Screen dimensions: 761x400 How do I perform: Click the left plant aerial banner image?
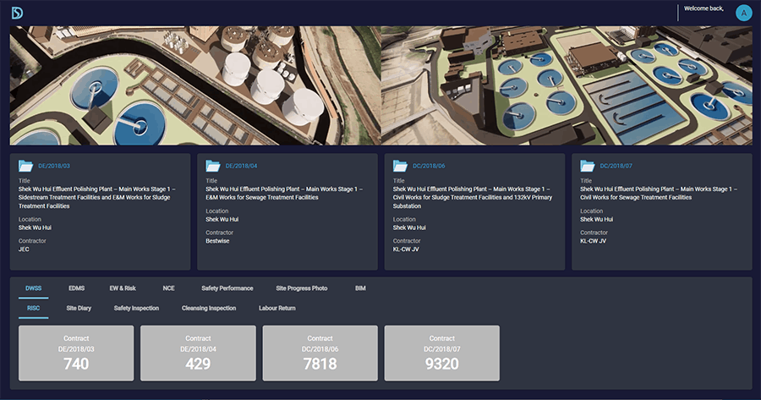pos(194,85)
